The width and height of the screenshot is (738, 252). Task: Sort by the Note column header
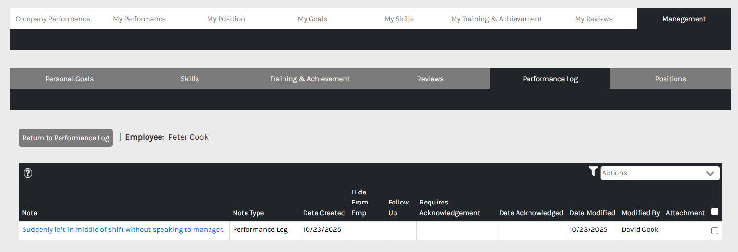(29, 213)
